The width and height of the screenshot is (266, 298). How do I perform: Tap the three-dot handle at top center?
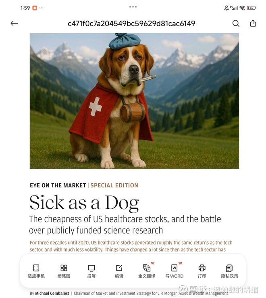tap(133, 7)
